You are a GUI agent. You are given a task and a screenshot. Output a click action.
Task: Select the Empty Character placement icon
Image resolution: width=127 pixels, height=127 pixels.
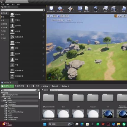(x=12, y=20)
